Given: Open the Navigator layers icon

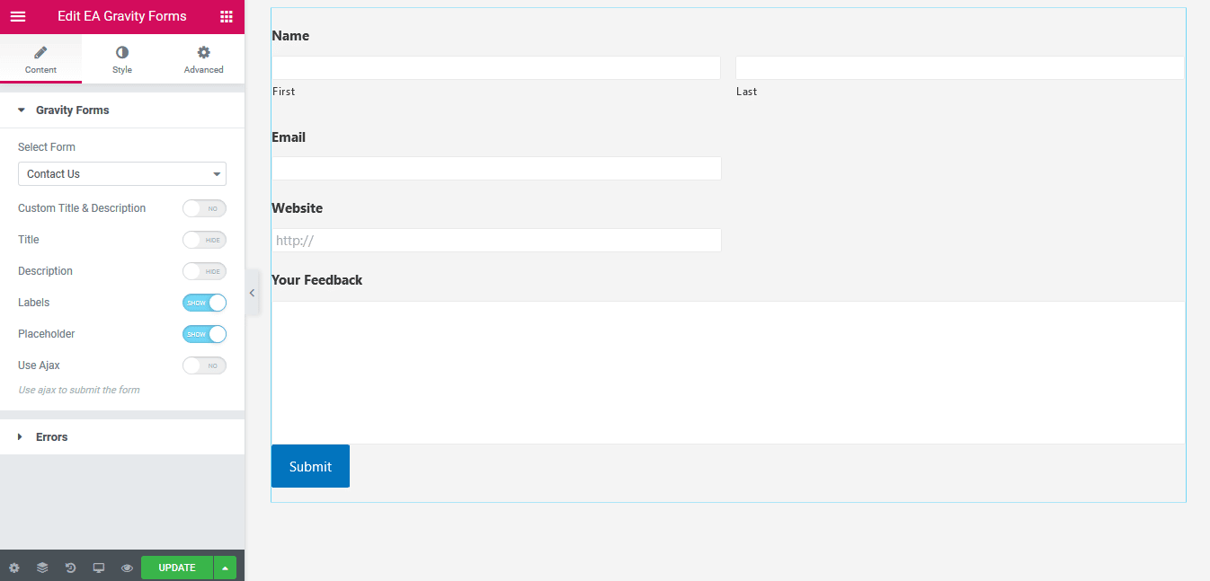Looking at the screenshot, I should (42, 568).
